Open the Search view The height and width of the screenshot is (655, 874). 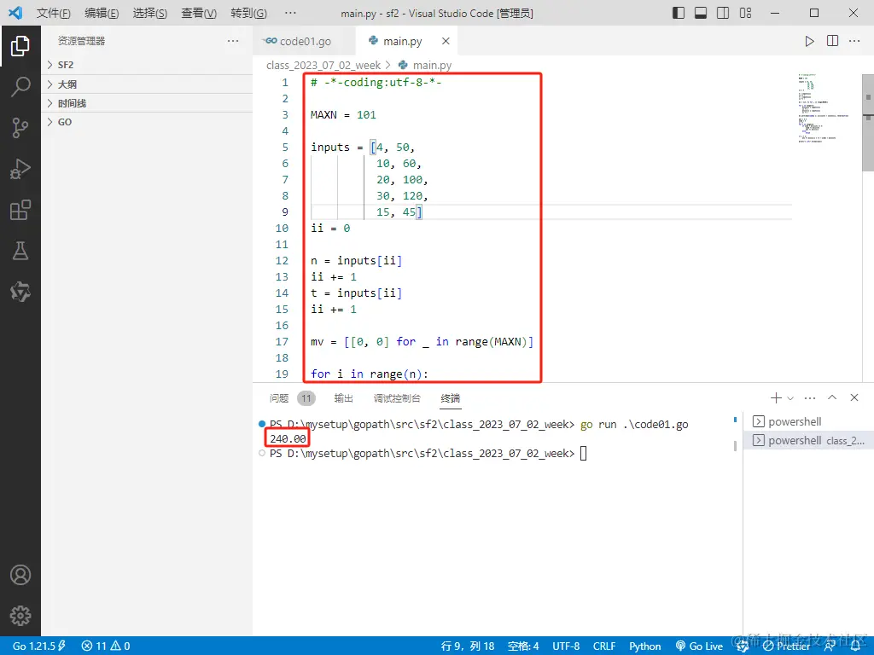click(20, 87)
